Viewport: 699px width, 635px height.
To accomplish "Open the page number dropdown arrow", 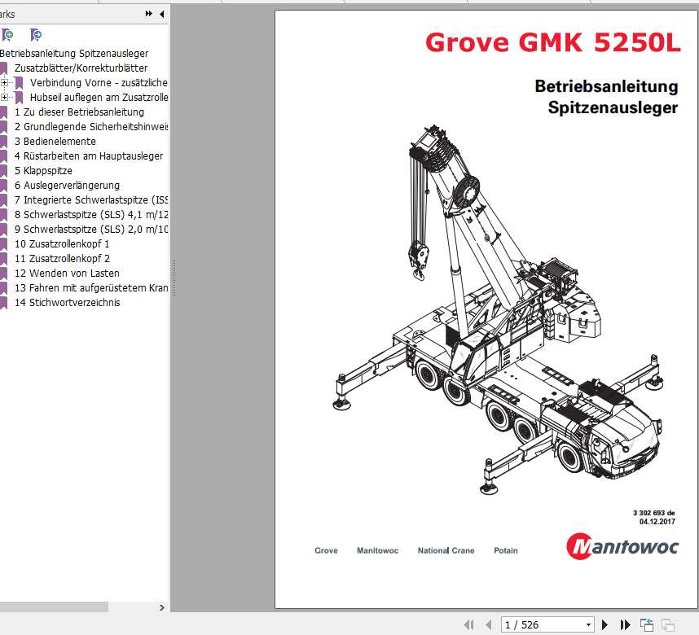I will click(588, 624).
